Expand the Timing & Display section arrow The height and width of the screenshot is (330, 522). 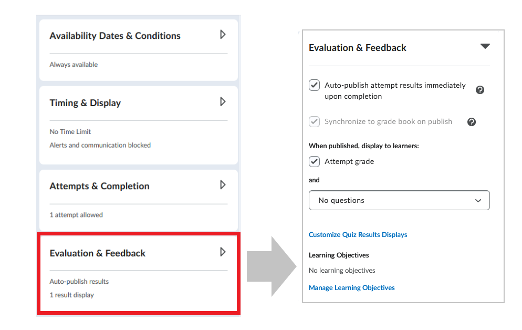(x=223, y=101)
